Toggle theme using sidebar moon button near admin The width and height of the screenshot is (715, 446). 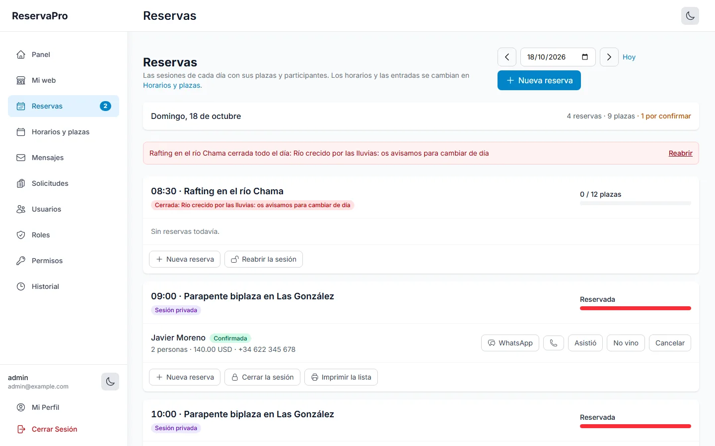point(110,382)
